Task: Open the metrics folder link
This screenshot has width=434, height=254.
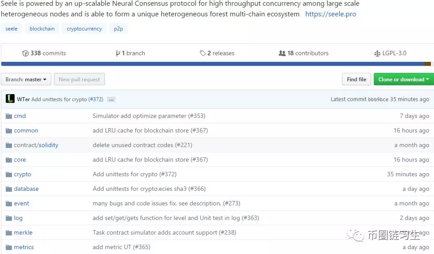Action: tap(24, 247)
